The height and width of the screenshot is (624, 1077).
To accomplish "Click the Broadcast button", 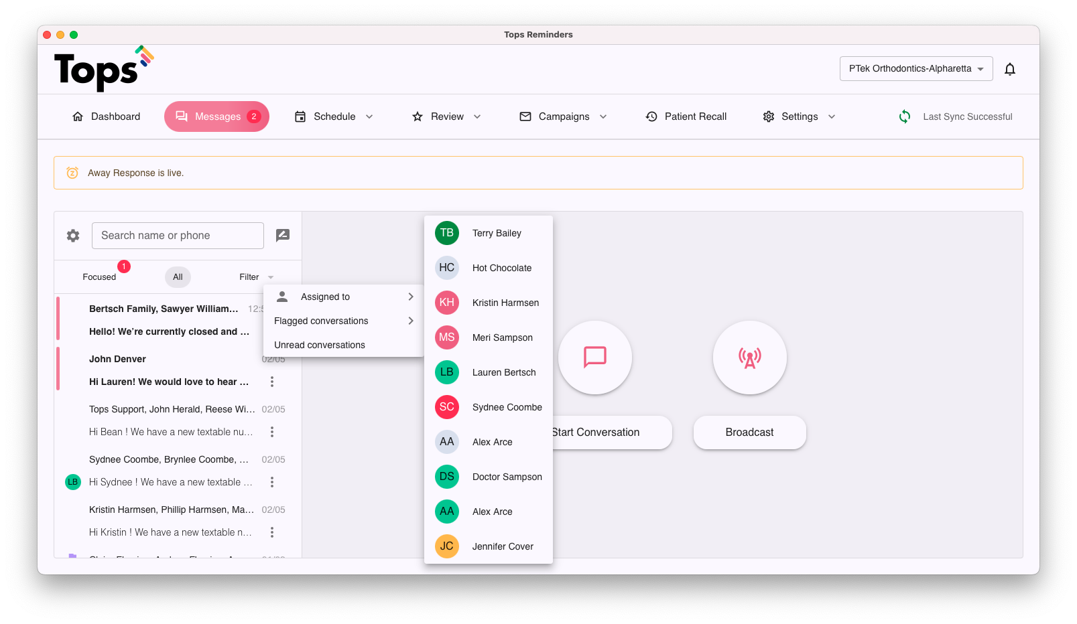I will tap(749, 433).
